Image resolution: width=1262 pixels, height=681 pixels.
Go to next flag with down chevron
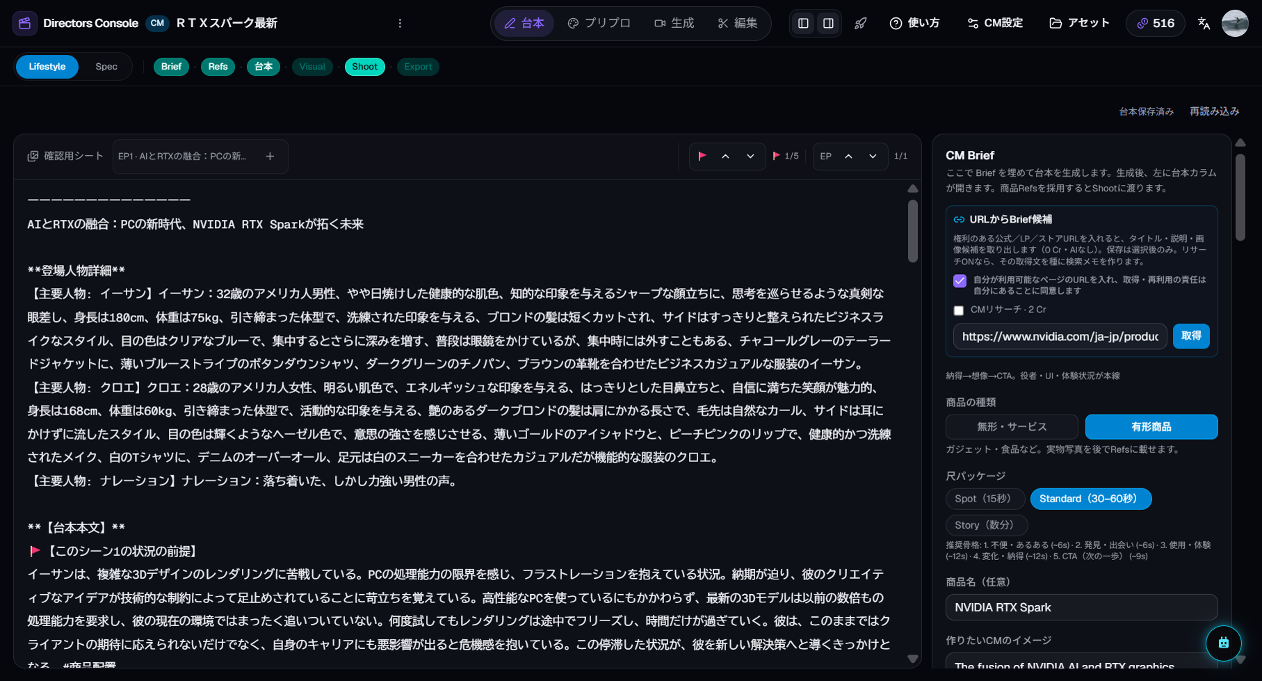[x=750, y=157]
